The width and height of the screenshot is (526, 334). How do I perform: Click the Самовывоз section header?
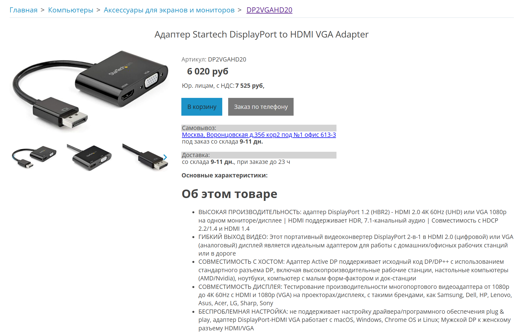pyautogui.click(x=259, y=128)
